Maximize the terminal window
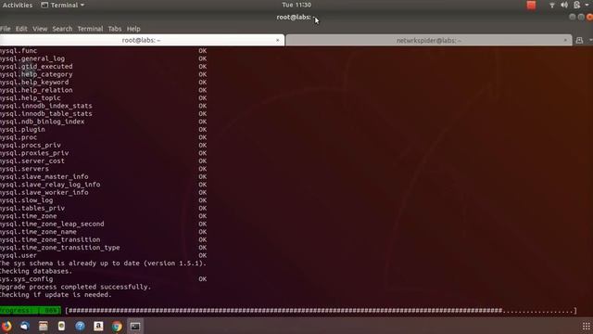This screenshot has height=334, width=593. coord(581,17)
